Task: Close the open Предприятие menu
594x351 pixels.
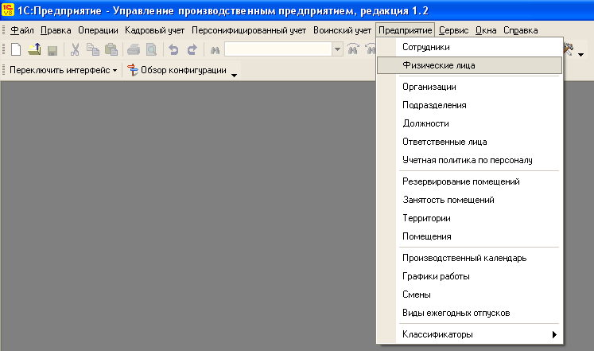Action: tap(406, 30)
